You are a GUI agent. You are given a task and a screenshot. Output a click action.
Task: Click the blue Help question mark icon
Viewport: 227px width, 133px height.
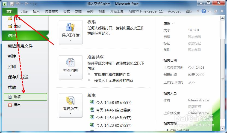pos(204,11)
